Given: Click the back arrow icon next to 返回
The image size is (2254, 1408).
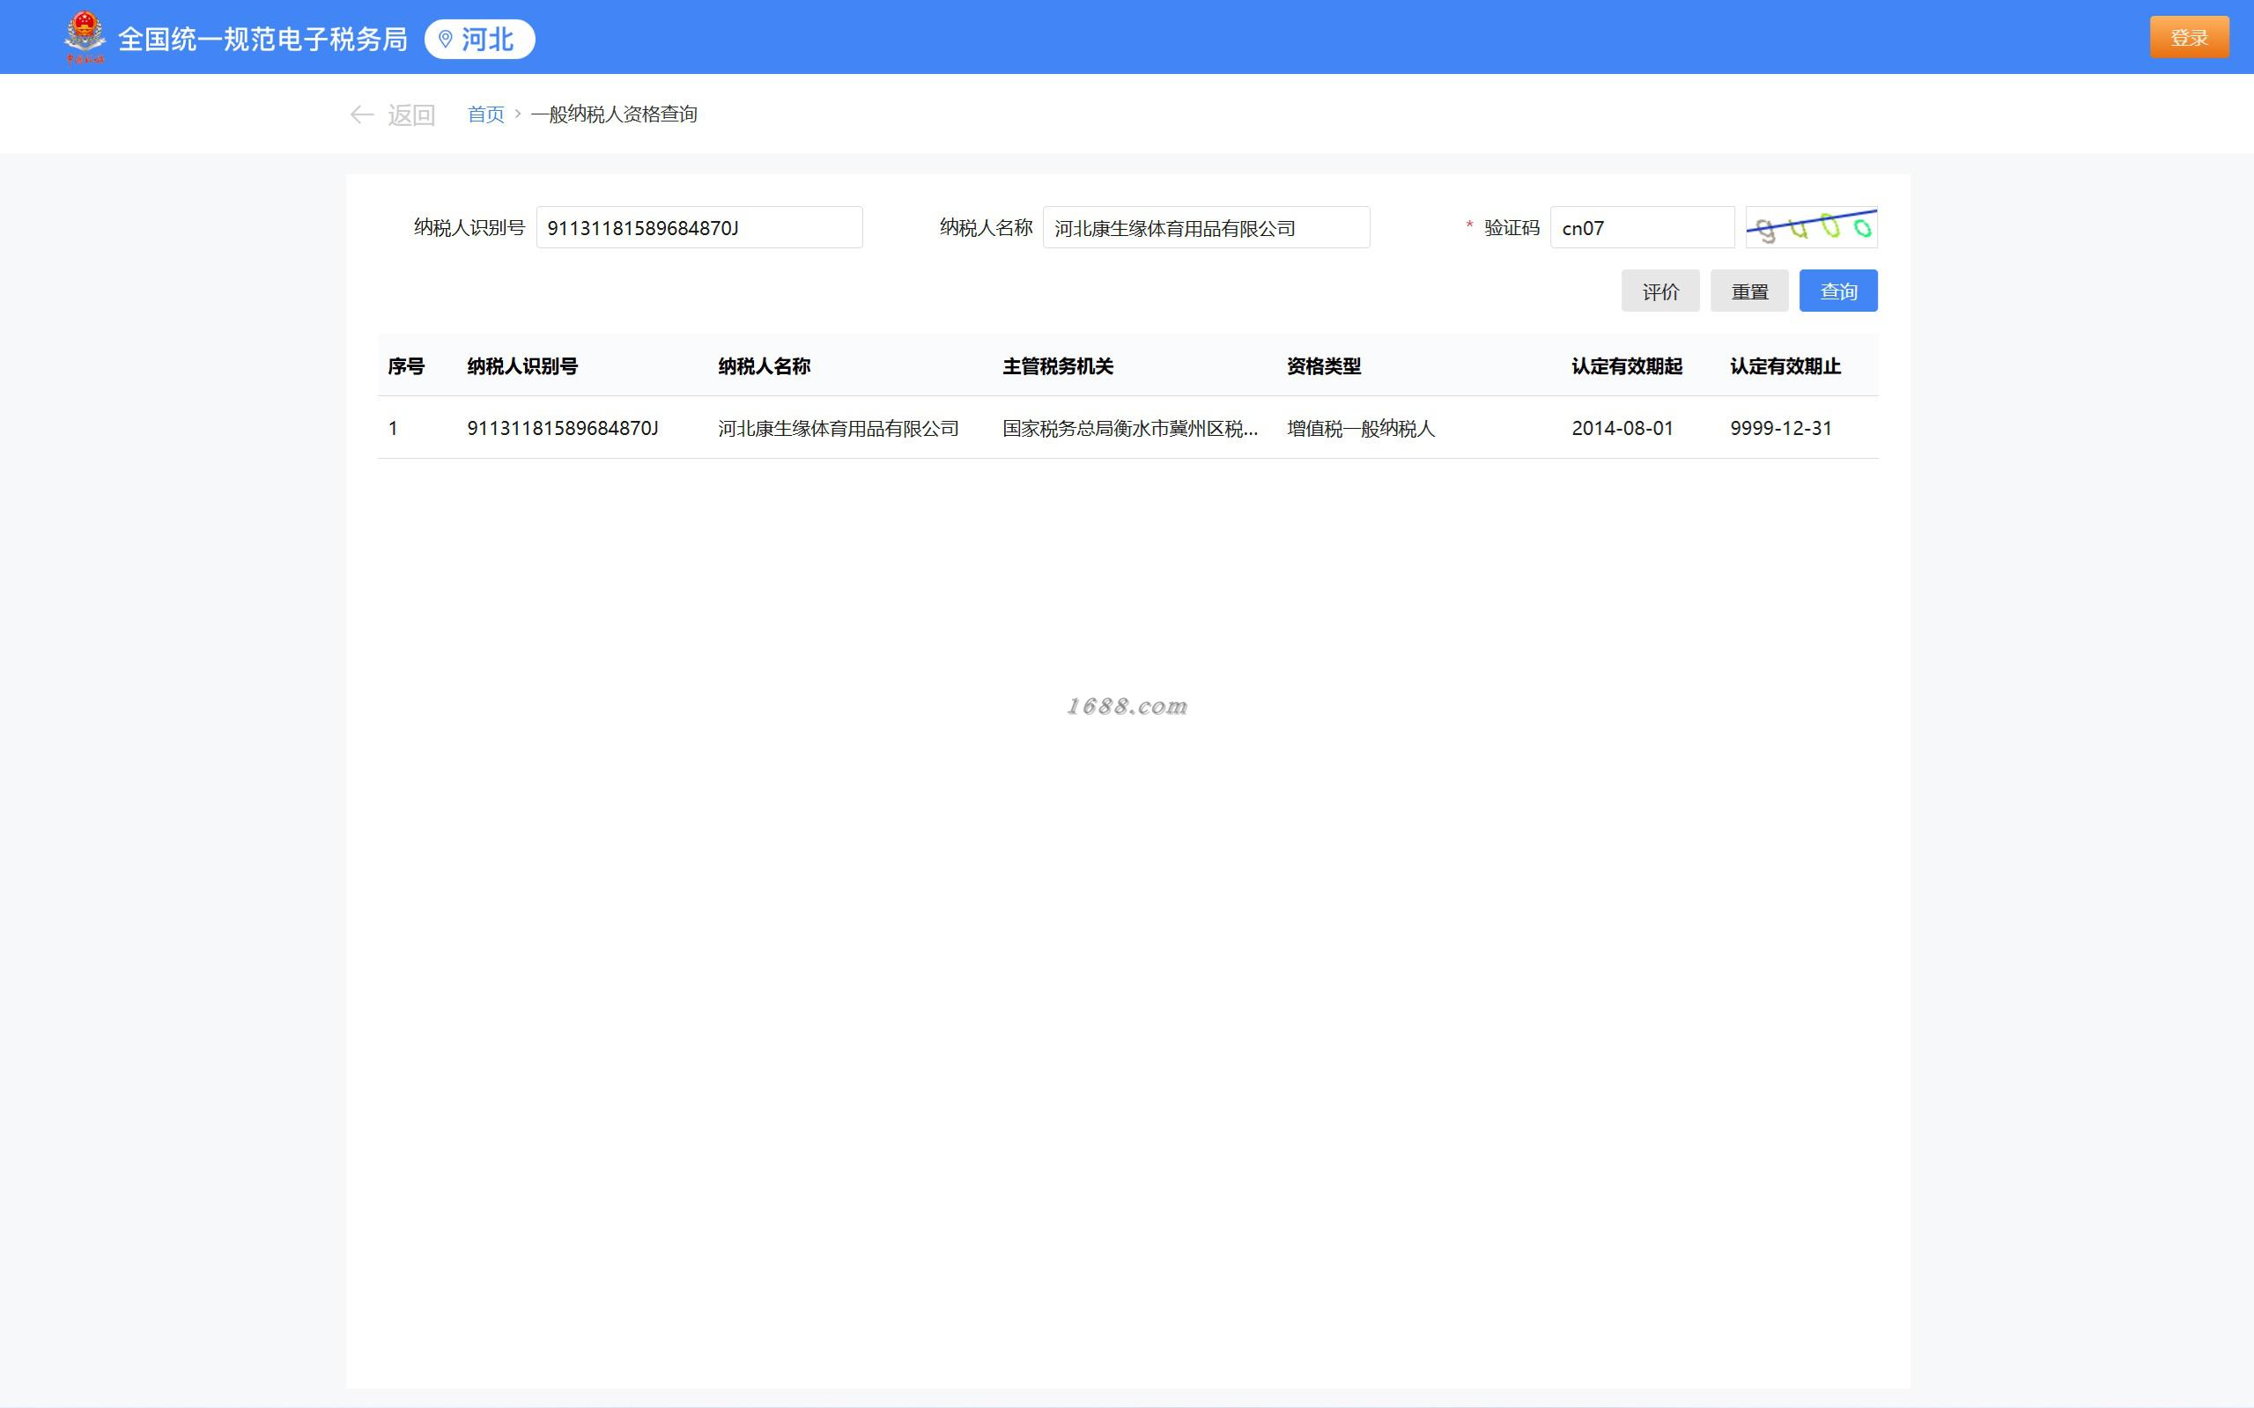Looking at the screenshot, I should 361,114.
